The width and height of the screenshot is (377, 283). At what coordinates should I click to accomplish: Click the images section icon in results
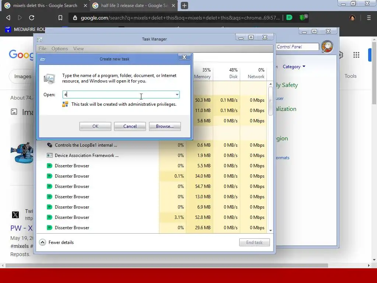pos(14,112)
